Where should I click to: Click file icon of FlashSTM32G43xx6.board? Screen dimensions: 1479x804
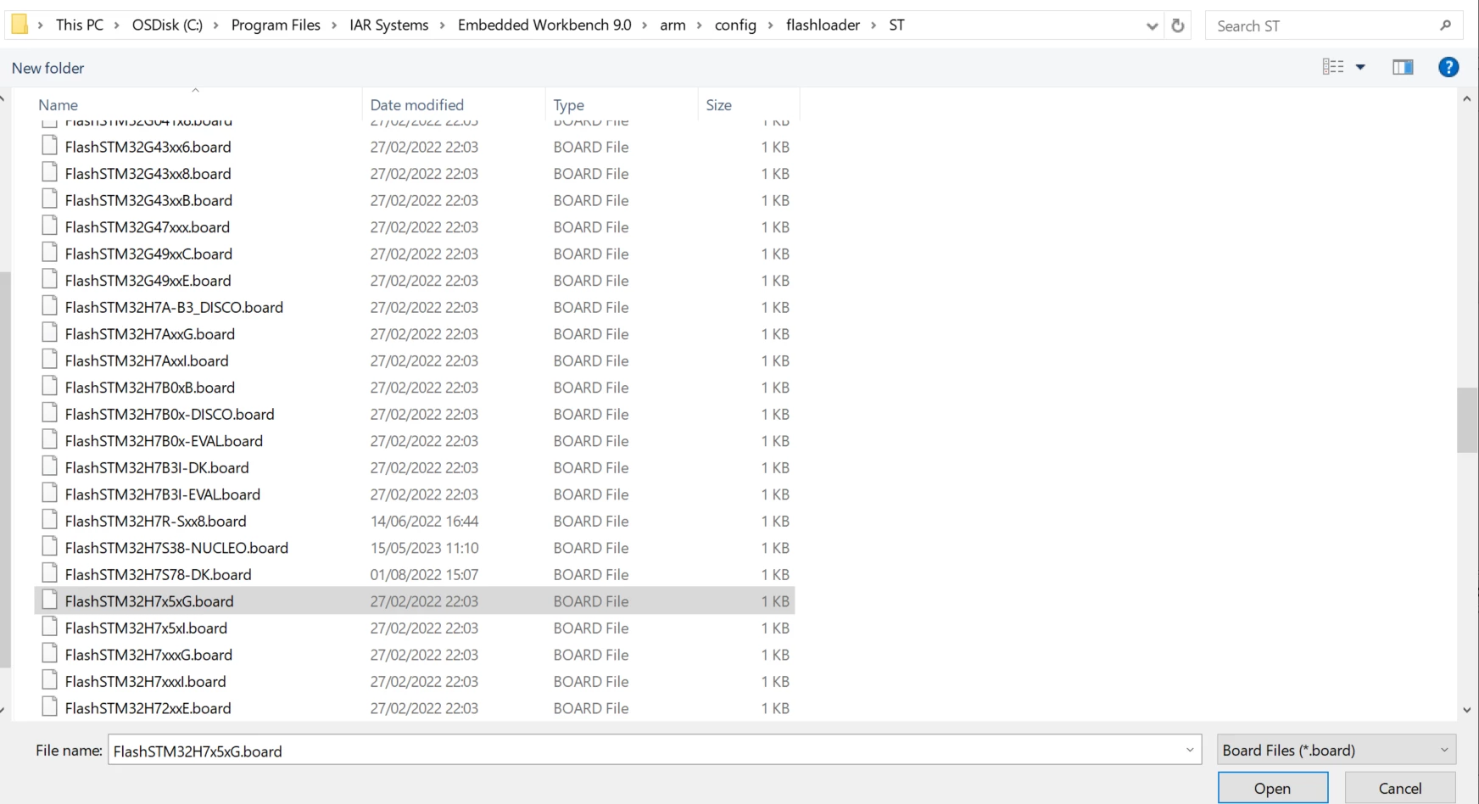point(50,146)
